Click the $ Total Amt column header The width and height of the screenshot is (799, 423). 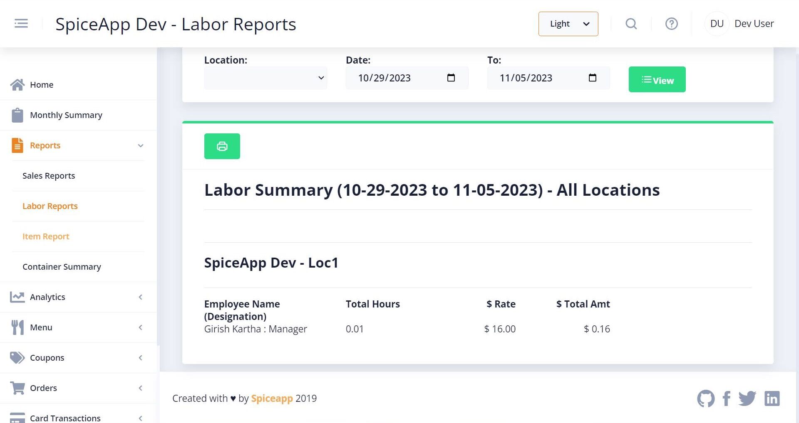point(583,304)
